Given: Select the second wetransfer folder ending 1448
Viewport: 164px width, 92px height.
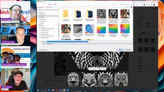Looking at the screenshot, I should pos(89,15).
